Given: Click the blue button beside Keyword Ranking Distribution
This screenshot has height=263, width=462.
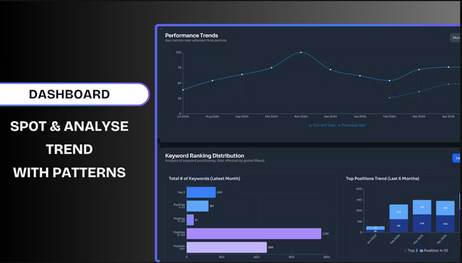Looking at the screenshot, I should [456, 158].
